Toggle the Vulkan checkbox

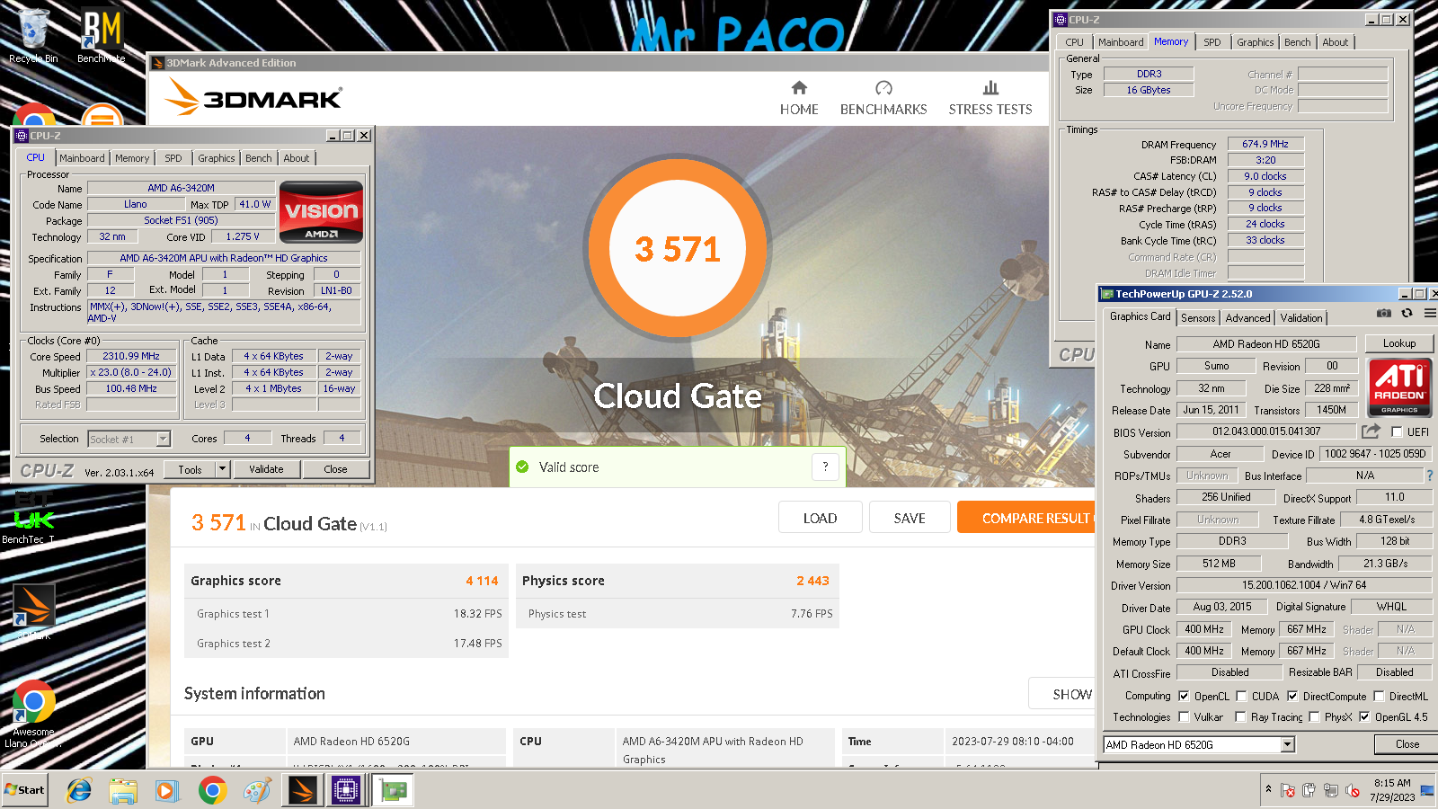[1184, 716]
